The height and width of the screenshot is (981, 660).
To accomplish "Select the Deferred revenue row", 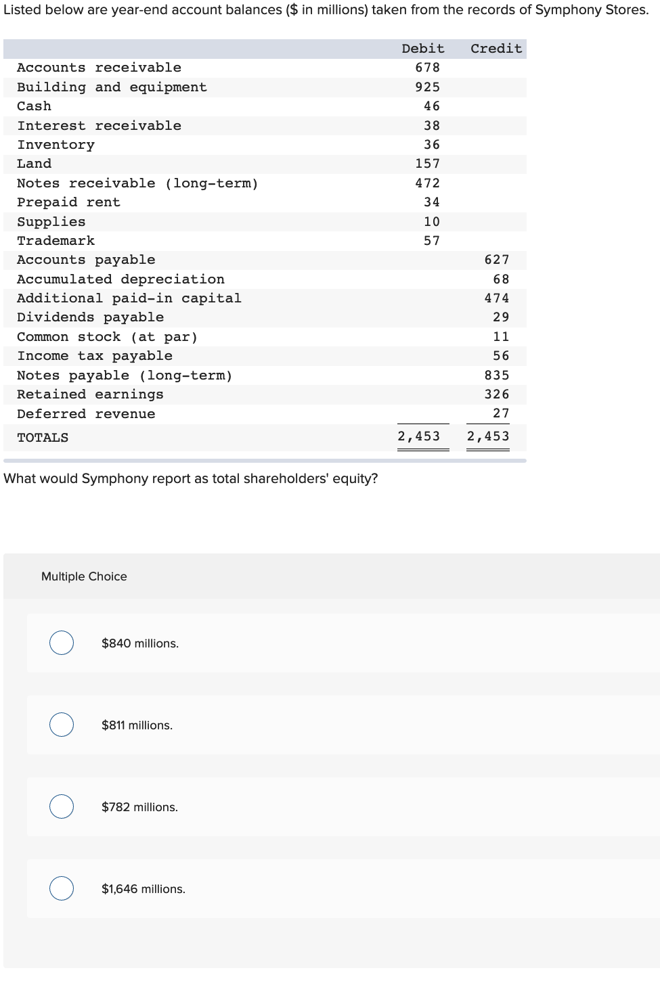I will point(87,413).
